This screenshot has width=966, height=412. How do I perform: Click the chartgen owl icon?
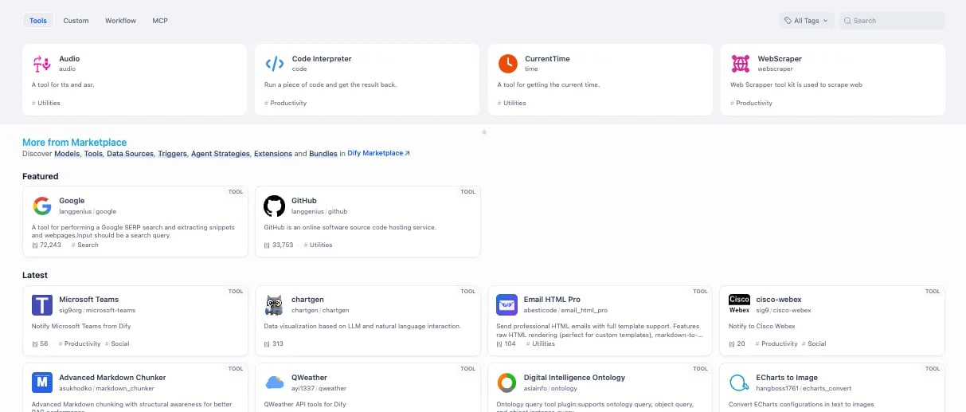click(x=275, y=305)
